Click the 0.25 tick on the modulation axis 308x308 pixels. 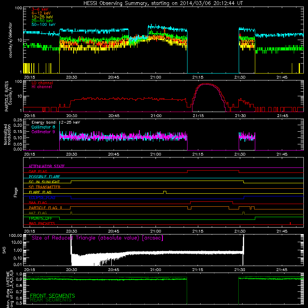[x=18, y=120]
